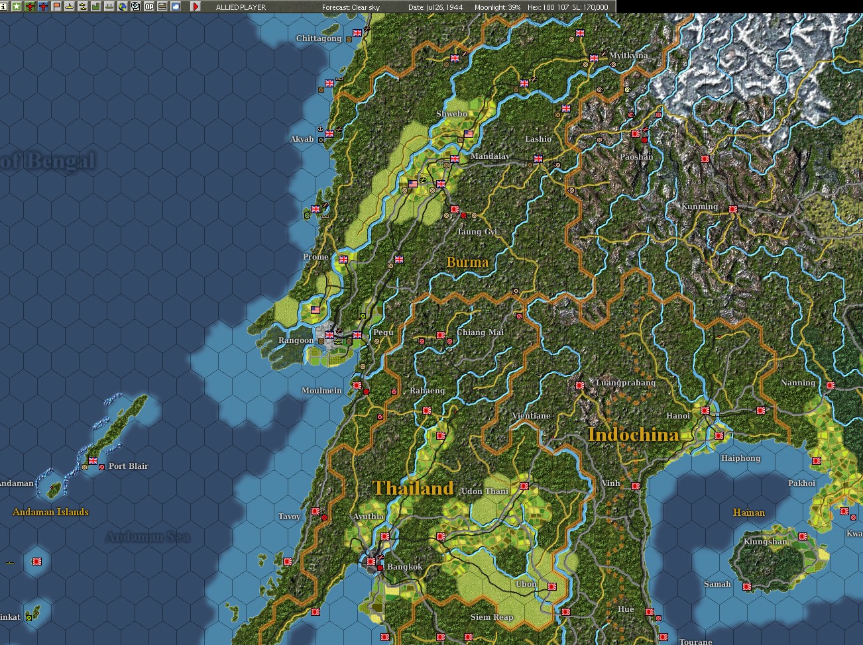Select the British flag marker at Akyab
The width and height of the screenshot is (863, 645).
click(x=329, y=134)
